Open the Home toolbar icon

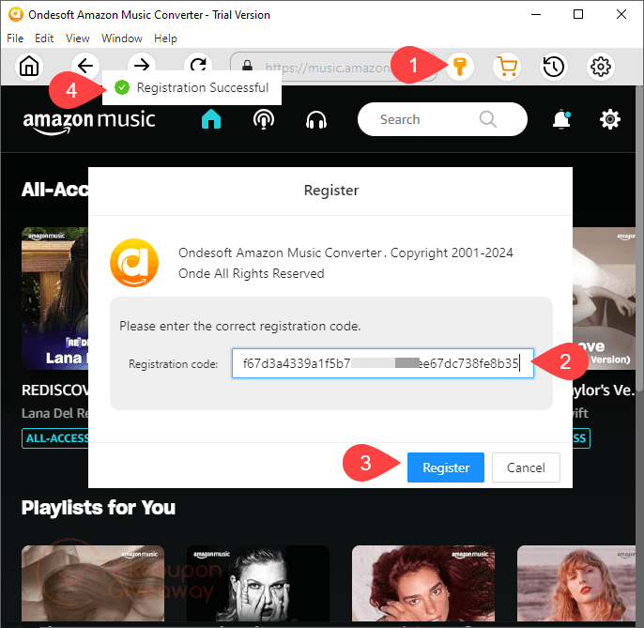29,66
